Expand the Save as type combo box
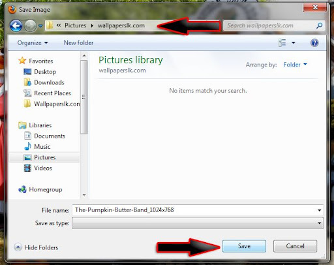This screenshot has width=334, height=265. click(198, 223)
